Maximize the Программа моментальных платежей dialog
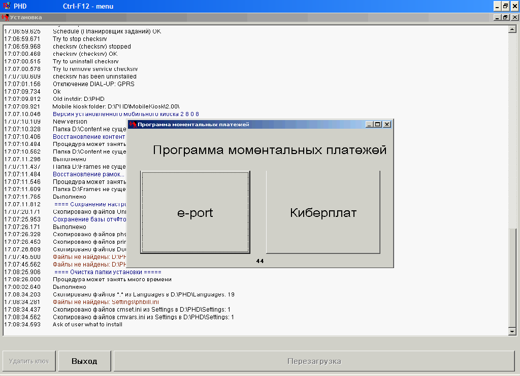The width and height of the screenshot is (520, 376). [x=378, y=125]
